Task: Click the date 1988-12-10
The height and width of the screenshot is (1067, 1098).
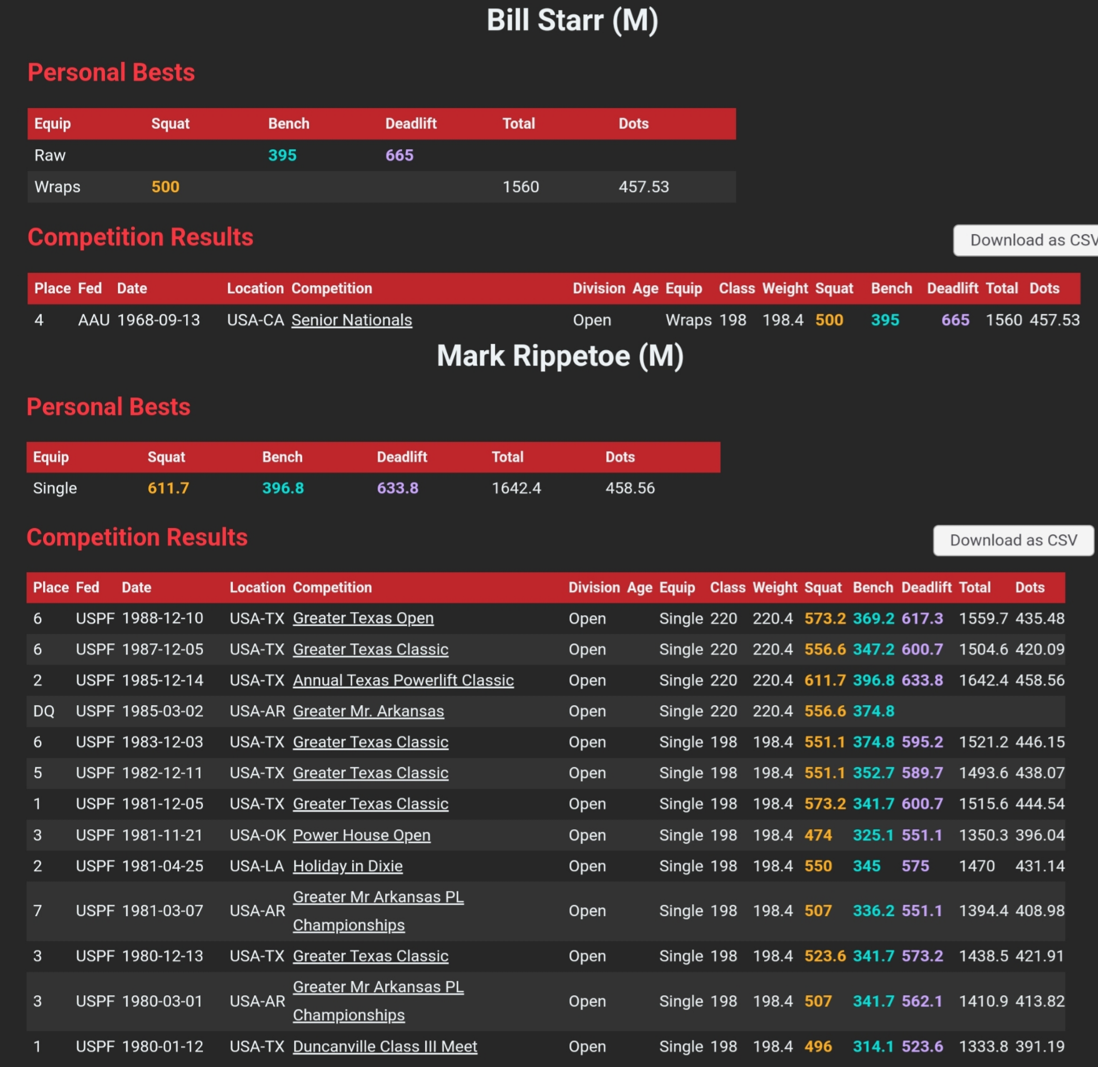Action: click(x=162, y=618)
